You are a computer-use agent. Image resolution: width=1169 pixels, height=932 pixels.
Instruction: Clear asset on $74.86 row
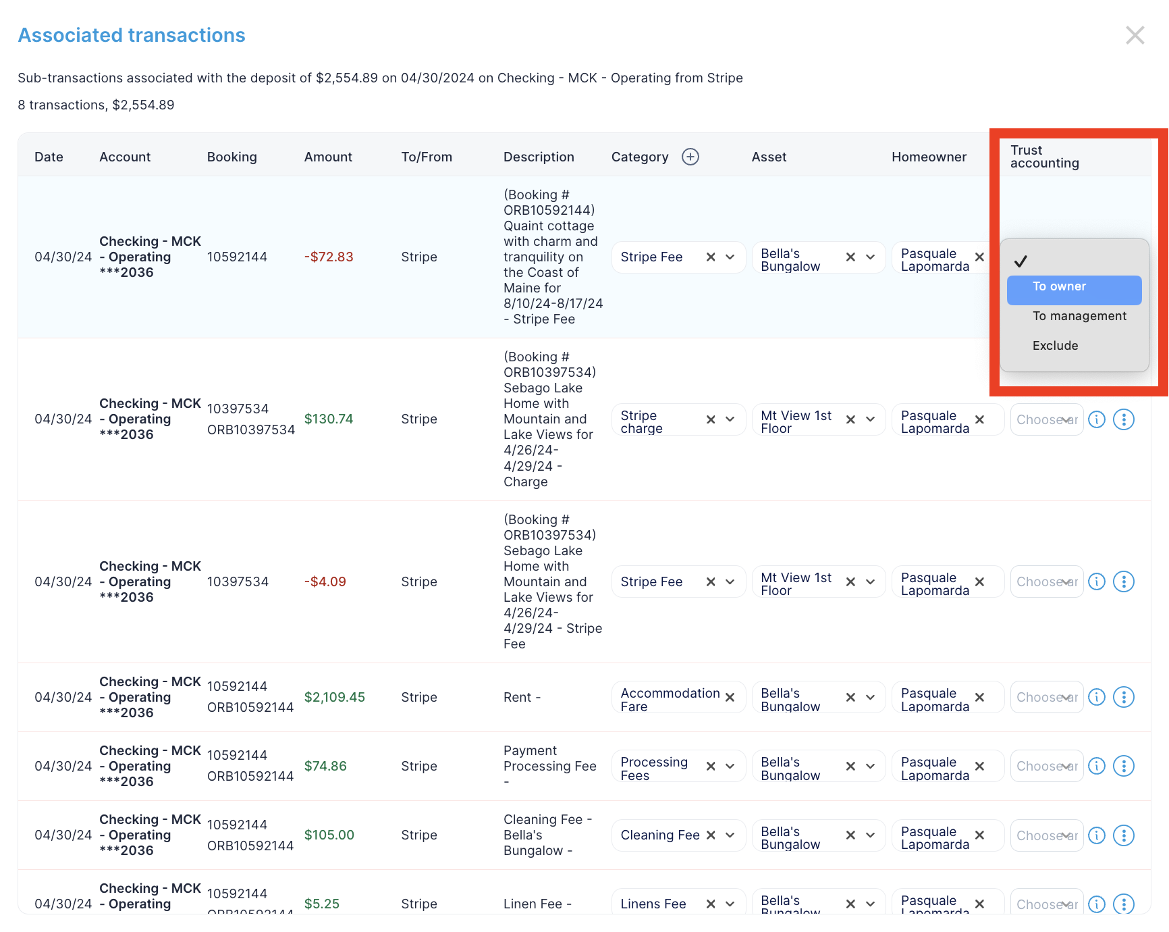[850, 766]
